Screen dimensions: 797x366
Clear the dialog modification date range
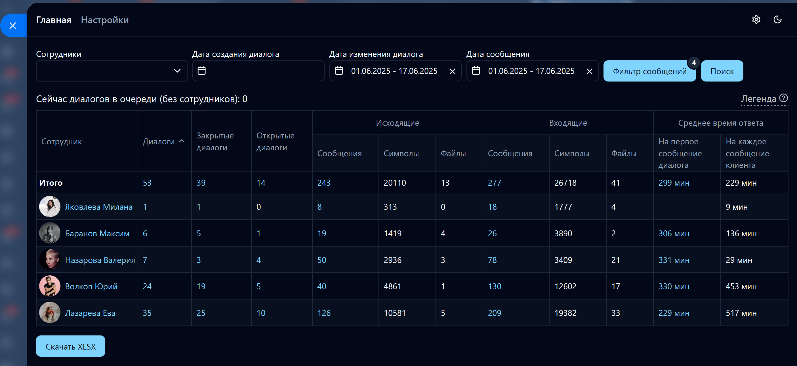point(452,71)
